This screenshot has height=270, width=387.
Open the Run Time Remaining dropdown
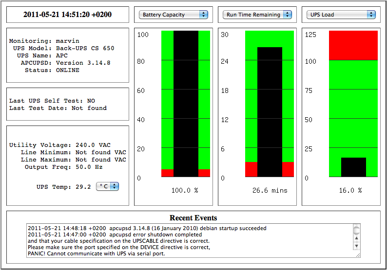(x=258, y=15)
